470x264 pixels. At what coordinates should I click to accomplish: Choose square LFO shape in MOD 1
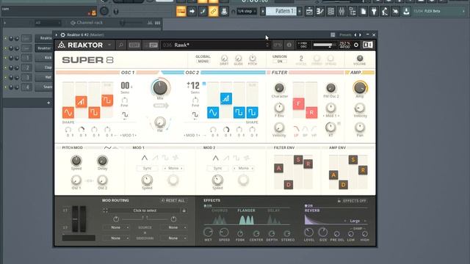(165, 158)
